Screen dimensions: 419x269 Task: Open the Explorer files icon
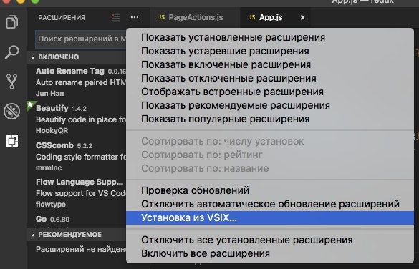click(12, 22)
